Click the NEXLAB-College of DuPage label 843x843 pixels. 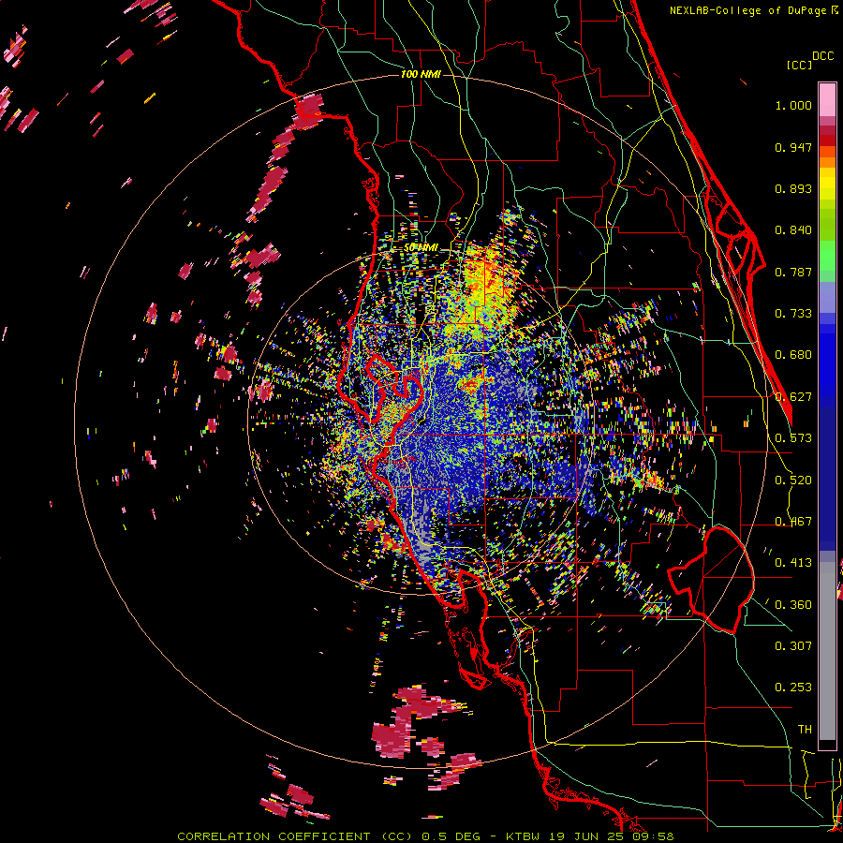pyautogui.click(x=747, y=10)
